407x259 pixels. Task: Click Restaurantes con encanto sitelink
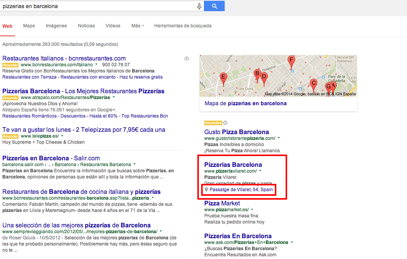tap(88, 77)
